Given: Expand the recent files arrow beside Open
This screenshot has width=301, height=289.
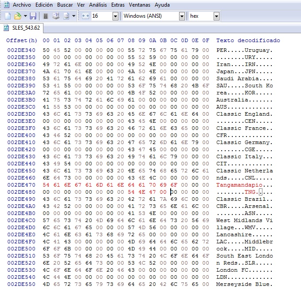Looking at the screenshot, I should 25,16.
